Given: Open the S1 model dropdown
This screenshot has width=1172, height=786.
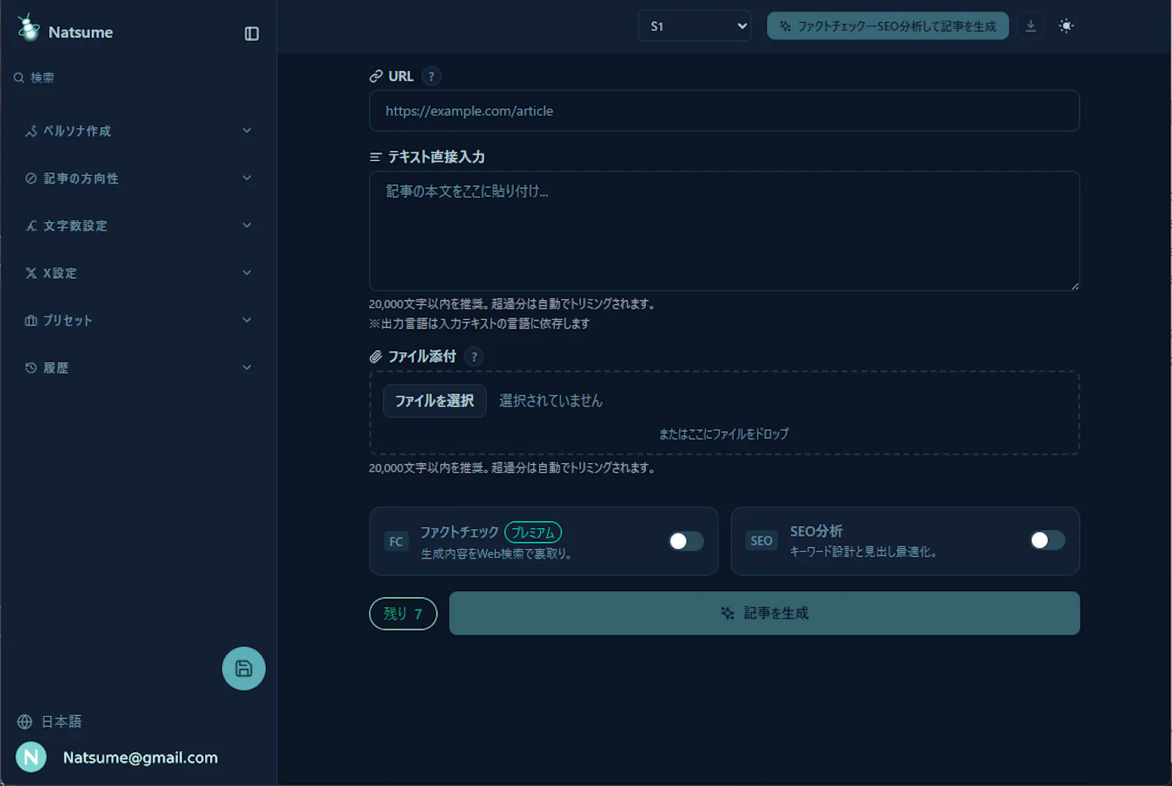Looking at the screenshot, I should point(694,26).
